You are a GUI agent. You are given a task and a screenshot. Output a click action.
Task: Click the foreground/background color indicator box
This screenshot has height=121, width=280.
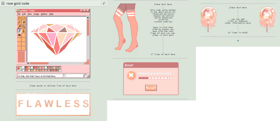(x=19, y=69)
